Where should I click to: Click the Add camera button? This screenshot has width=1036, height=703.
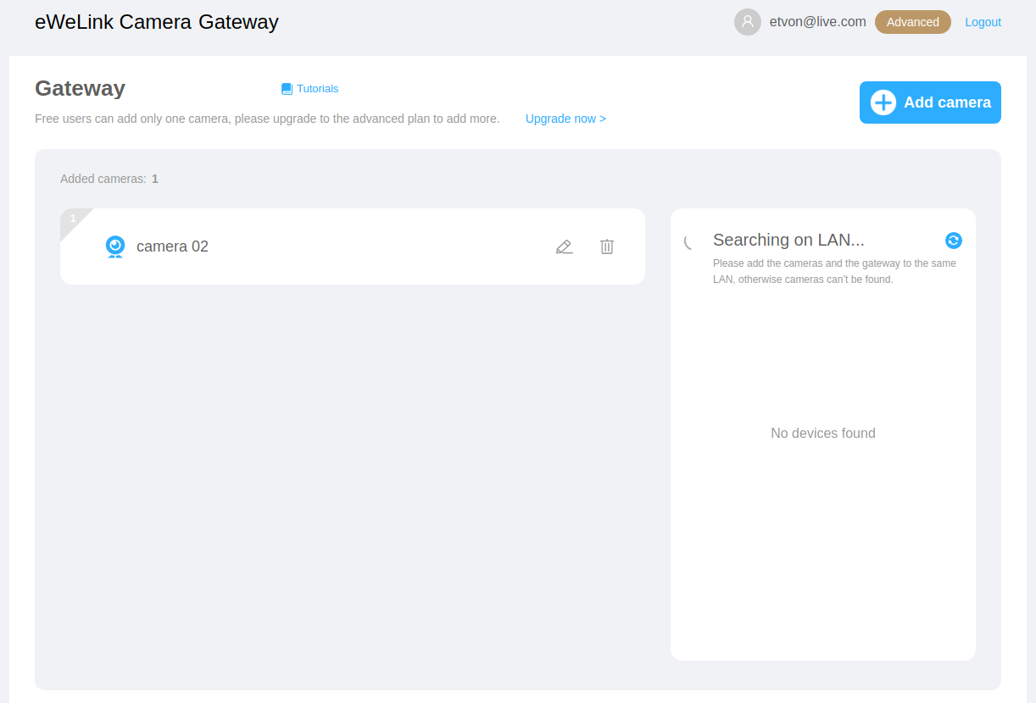click(x=930, y=102)
